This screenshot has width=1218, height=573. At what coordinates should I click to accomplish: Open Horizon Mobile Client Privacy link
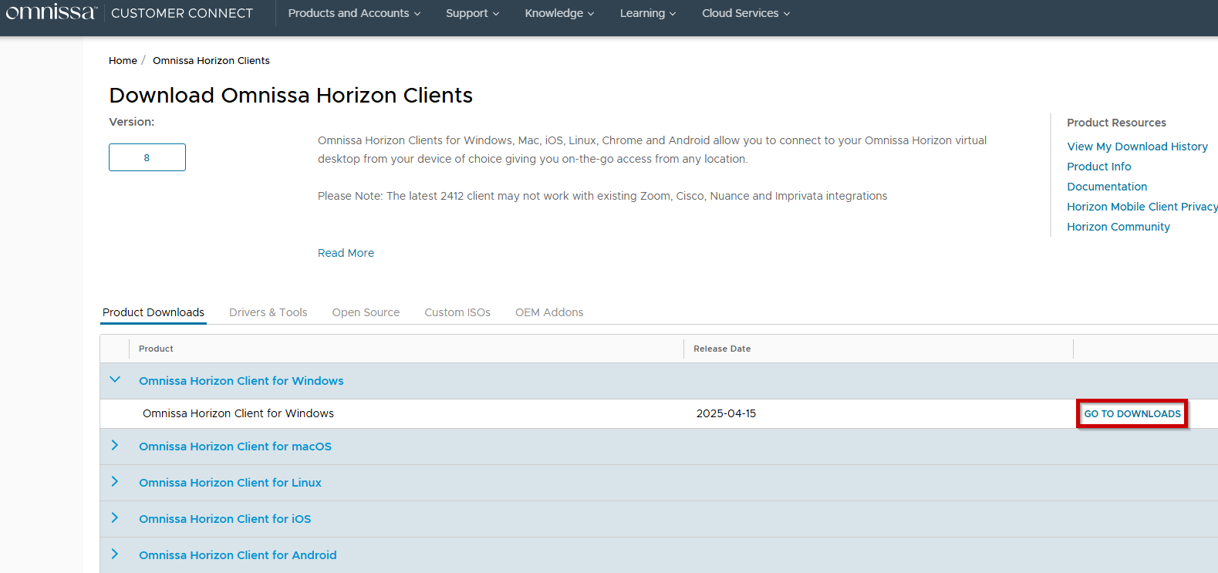pos(1142,207)
